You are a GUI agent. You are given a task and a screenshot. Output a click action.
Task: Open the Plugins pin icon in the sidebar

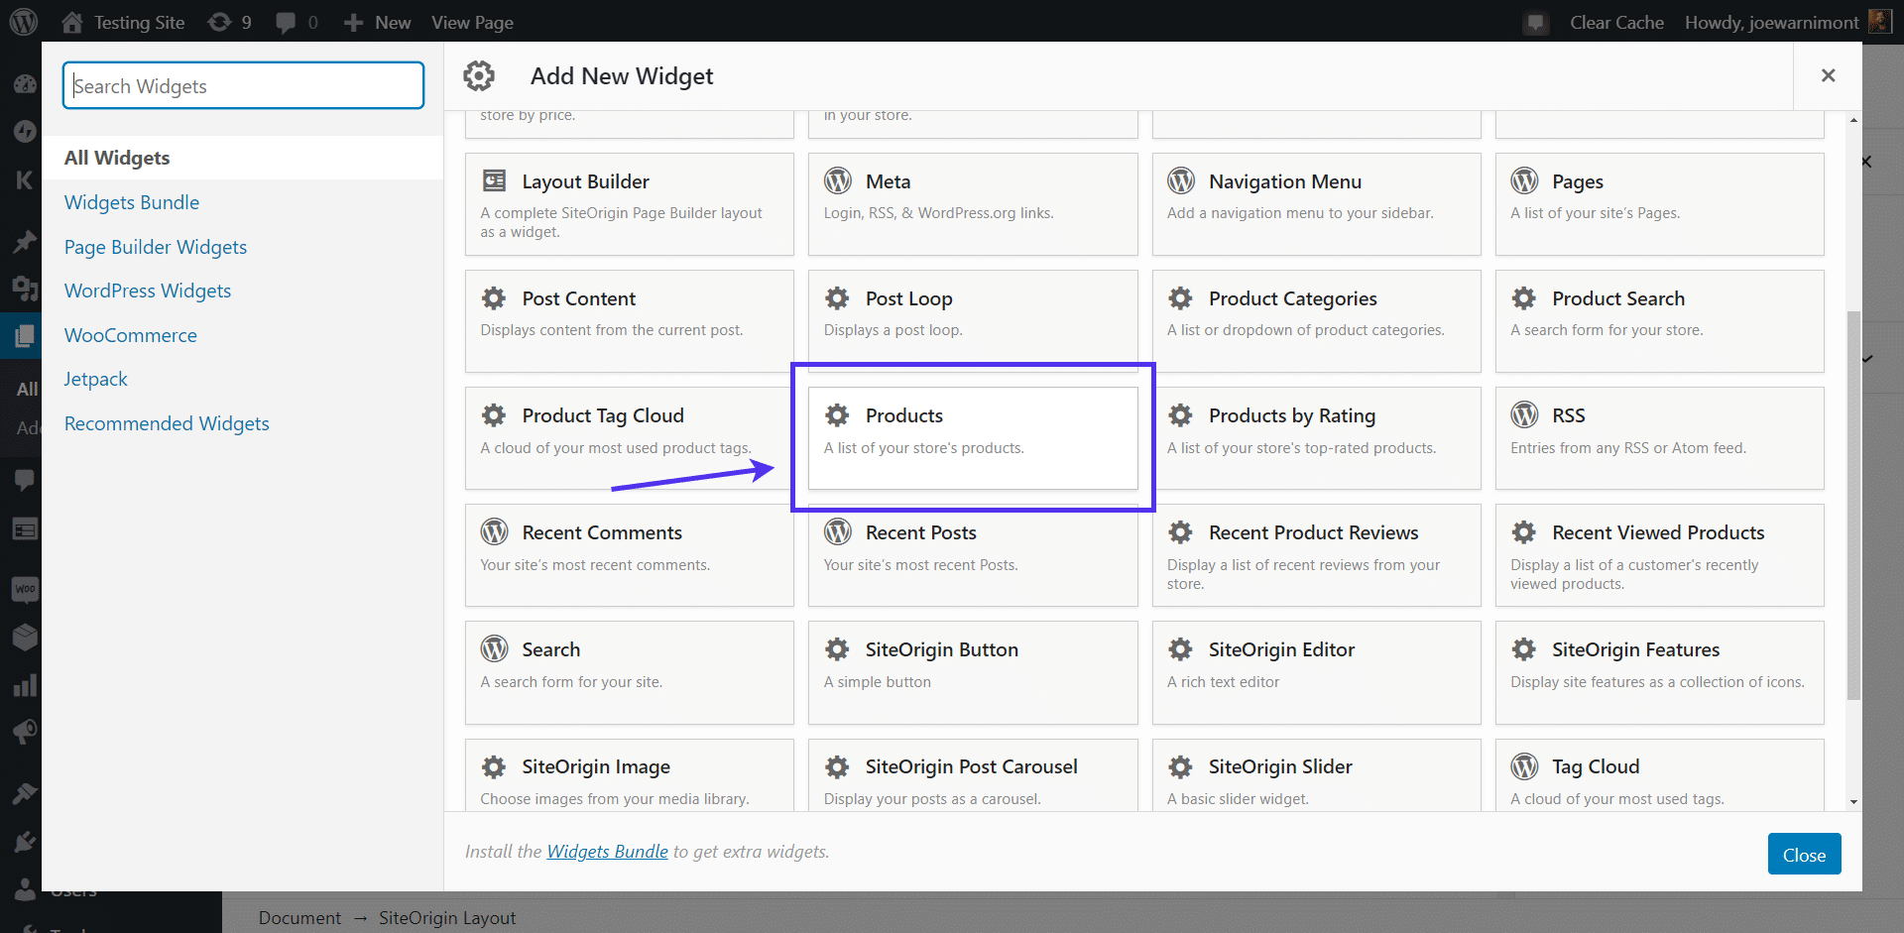click(x=26, y=242)
